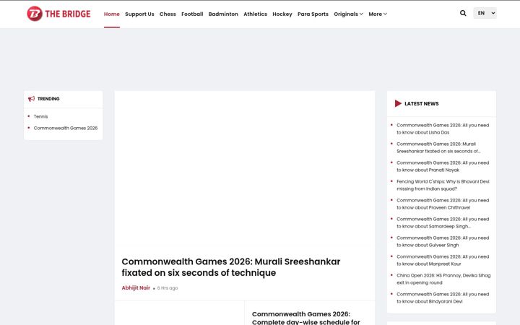Read latest news about Samardeep Singh

click(443, 222)
